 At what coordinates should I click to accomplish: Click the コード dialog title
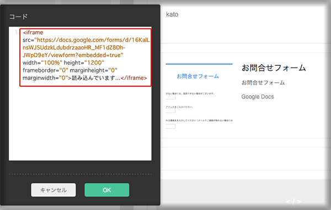(x=19, y=17)
